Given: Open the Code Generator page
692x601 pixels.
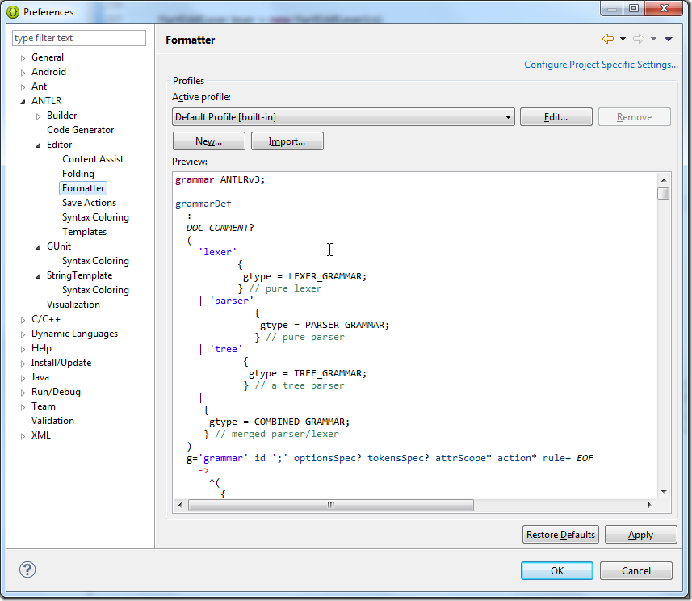Looking at the screenshot, I should point(80,130).
